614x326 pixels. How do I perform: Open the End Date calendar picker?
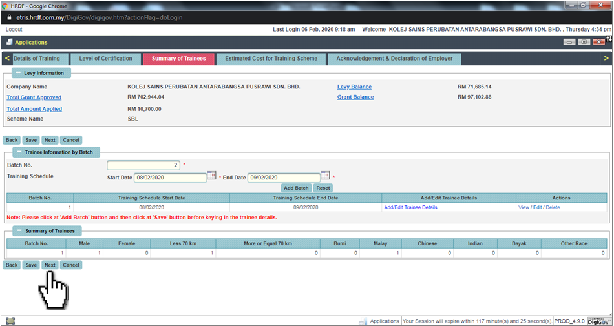tap(325, 175)
